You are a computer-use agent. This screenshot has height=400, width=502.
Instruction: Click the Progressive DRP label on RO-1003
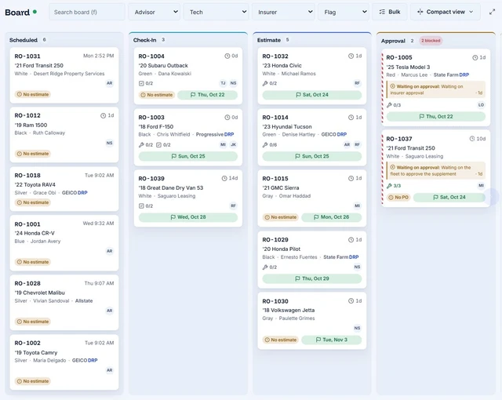[215, 134]
